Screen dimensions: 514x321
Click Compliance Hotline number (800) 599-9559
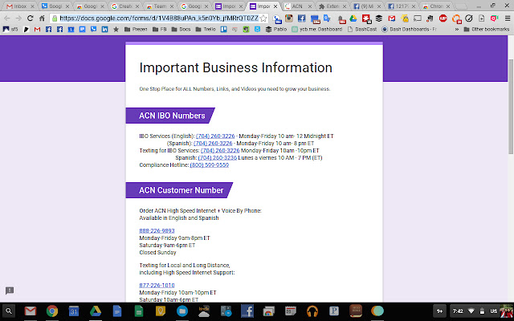point(209,165)
